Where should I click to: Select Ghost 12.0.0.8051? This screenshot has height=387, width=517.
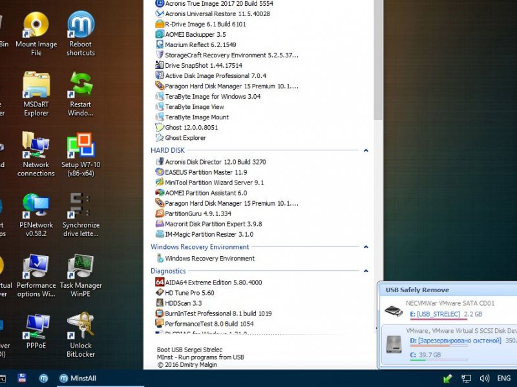[x=187, y=127]
